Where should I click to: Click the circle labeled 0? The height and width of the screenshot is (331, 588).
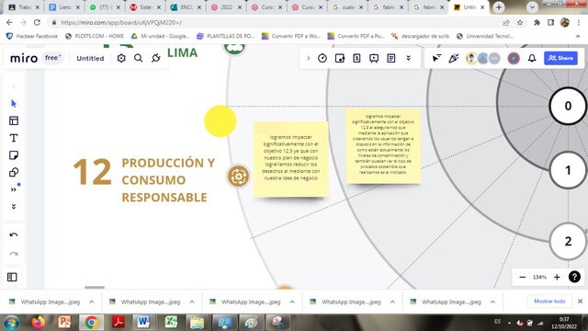pos(568,106)
